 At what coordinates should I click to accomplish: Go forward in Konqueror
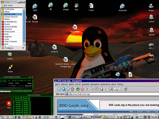click(68, 89)
